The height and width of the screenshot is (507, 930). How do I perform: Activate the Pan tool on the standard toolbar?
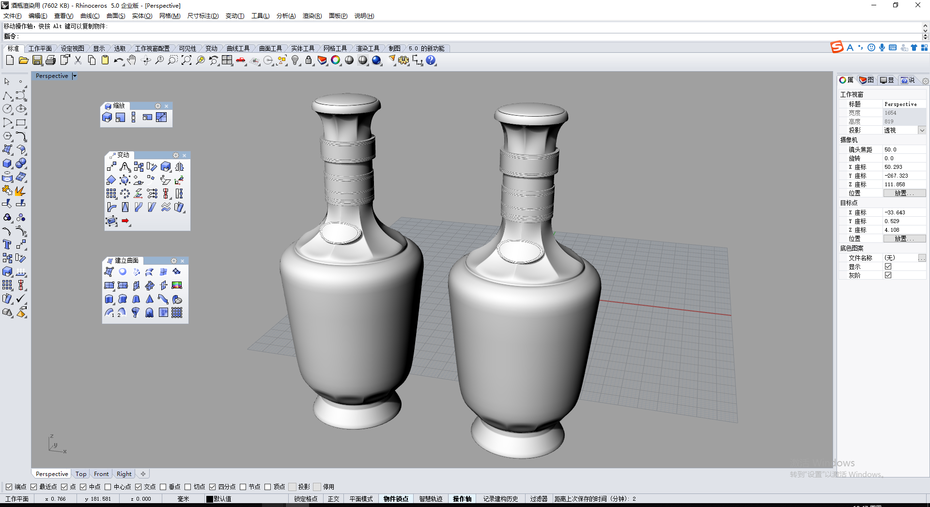(x=131, y=60)
